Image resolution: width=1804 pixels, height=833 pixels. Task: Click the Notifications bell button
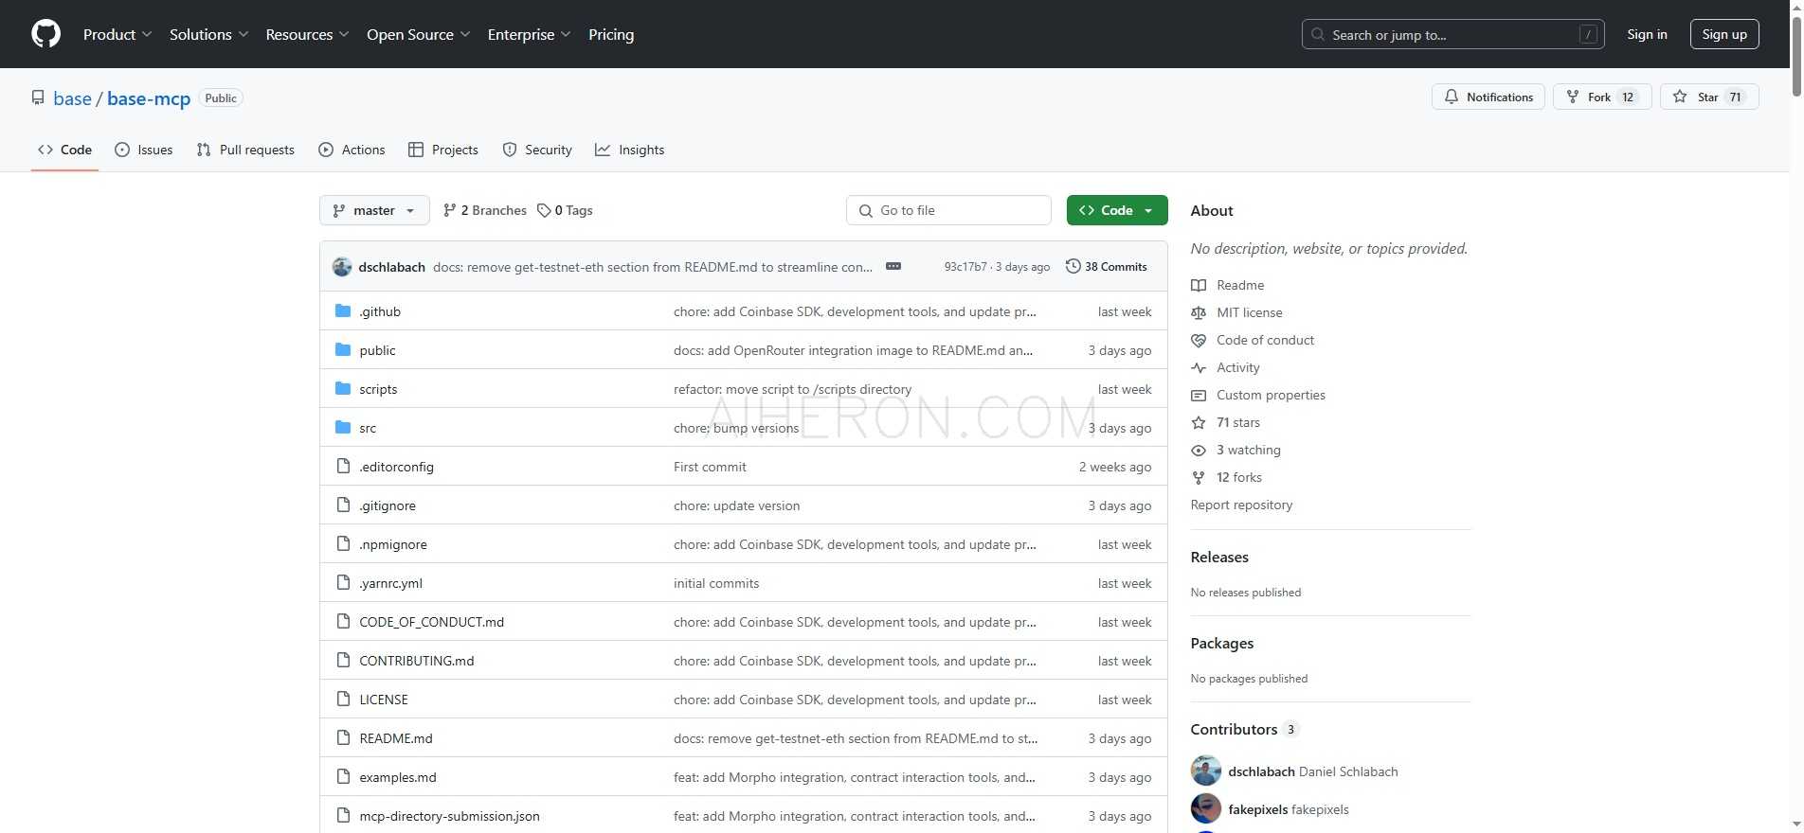pyautogui.click(x=1488, y=97)
